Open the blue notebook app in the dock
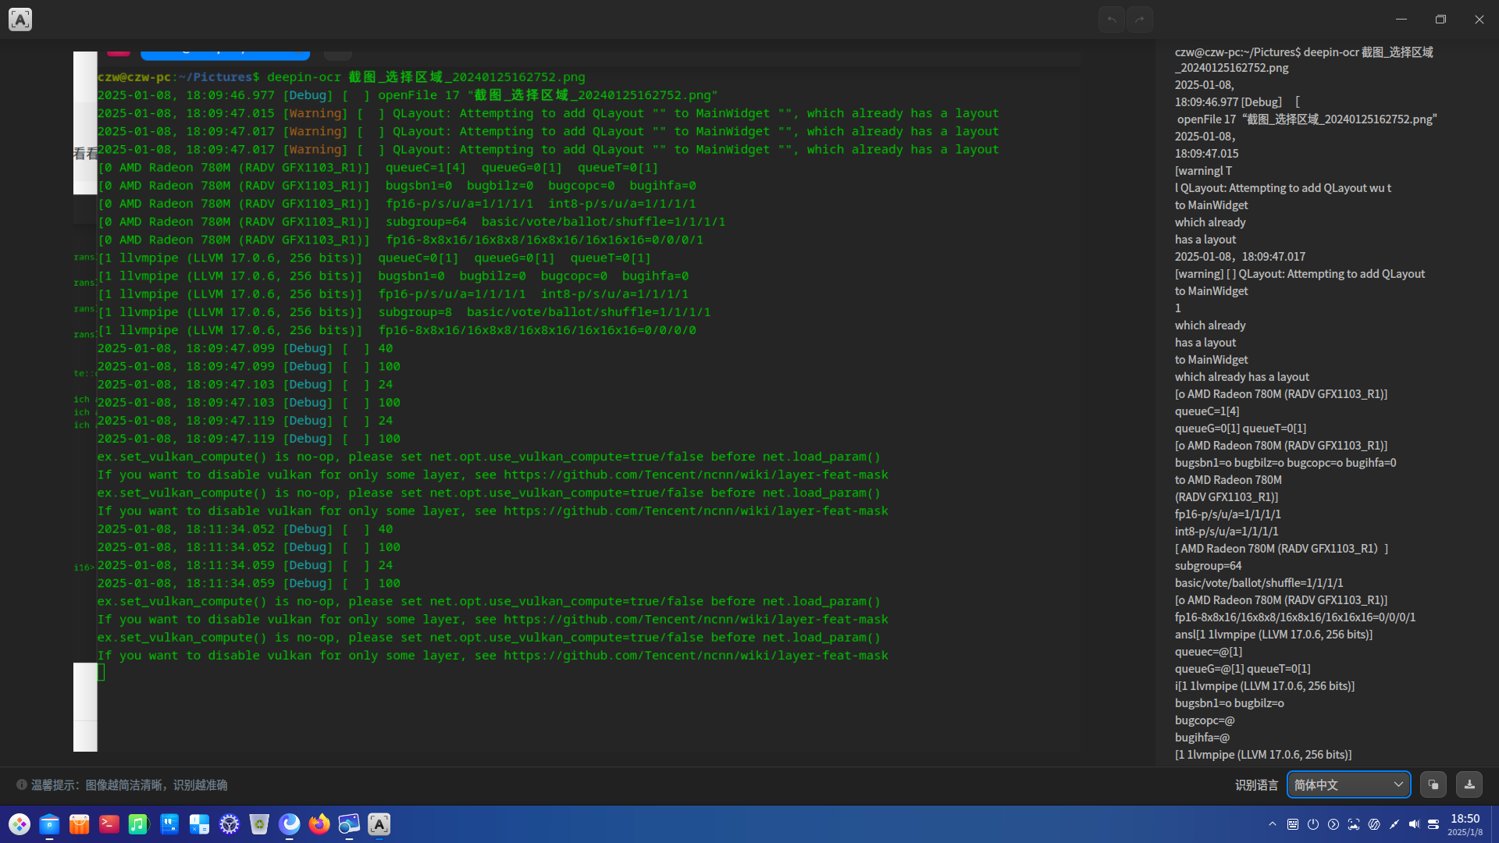Image resolution: width=1499 pixels, height=843 pixels. point(169,824)
